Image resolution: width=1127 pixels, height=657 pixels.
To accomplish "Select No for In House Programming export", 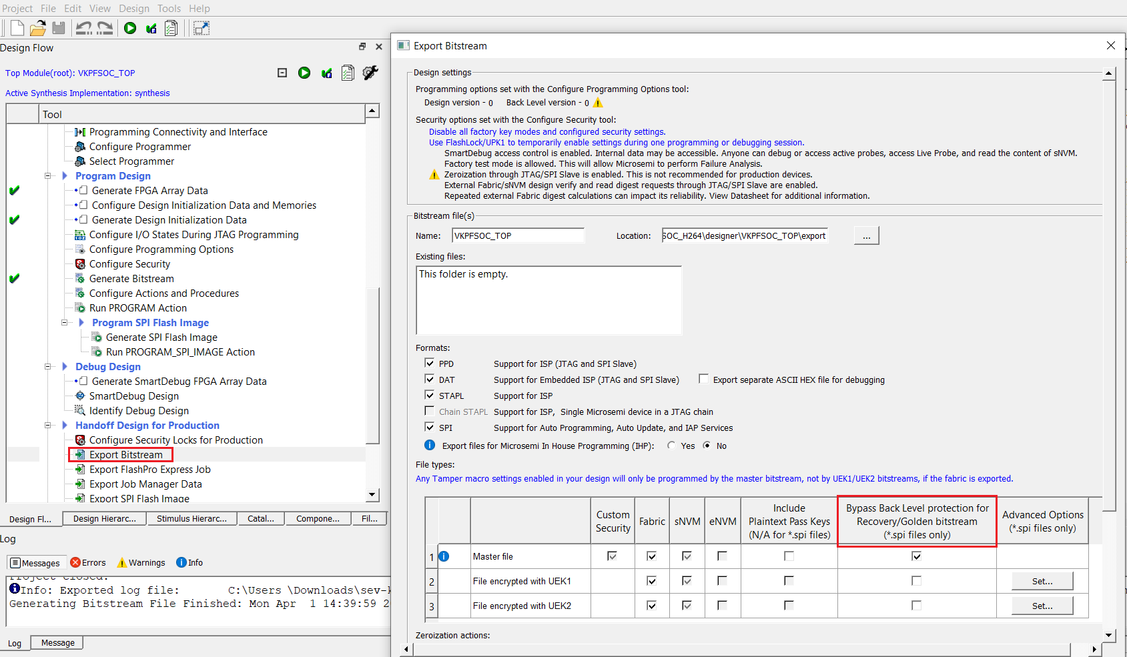I will [707, 446].
